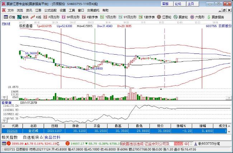
Task: Click the OBV=112870 indicator label
Action: (x=29, y=103)
